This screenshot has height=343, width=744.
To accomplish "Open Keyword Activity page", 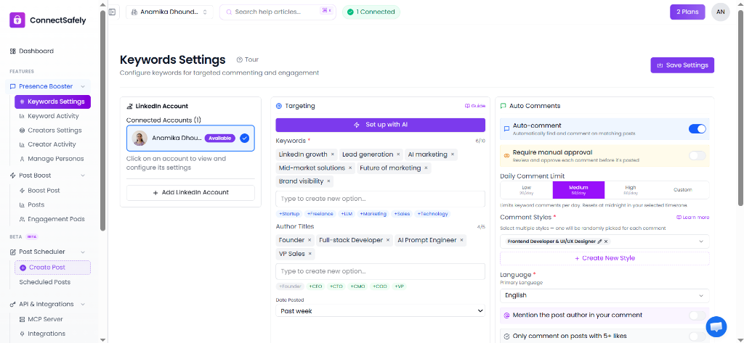I will pos(52,116).
